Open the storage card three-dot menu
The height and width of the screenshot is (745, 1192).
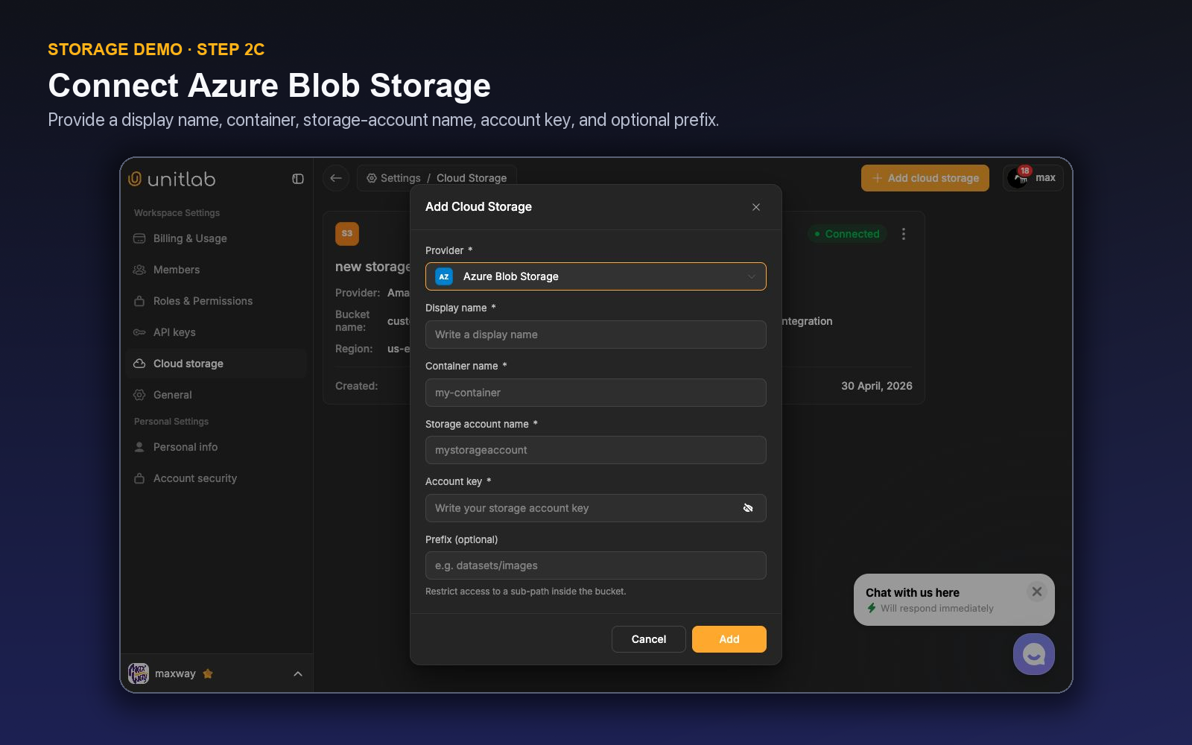click(x=904, y=234)
